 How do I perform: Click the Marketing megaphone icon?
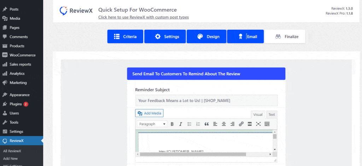[x=5, y=82]
